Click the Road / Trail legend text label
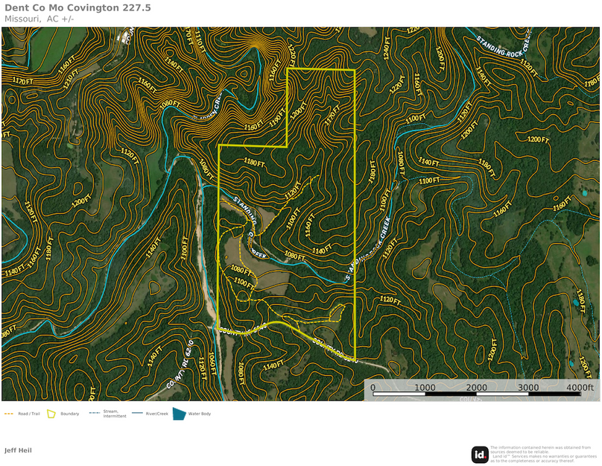 pos(28,414)
